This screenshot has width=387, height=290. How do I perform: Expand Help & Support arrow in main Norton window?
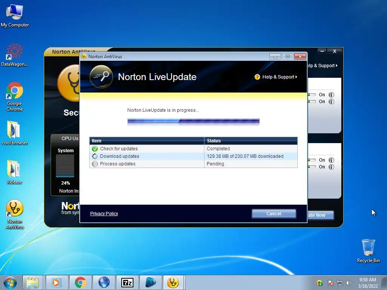[x=337, y=66]
